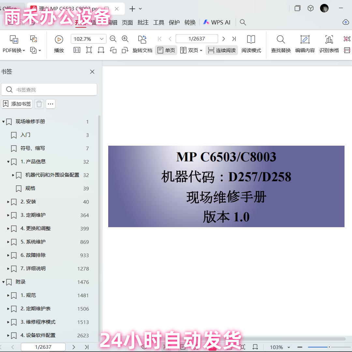Click the cloud upload icon
The width and height of the screenshot is (352, 352).
[346, 22]
